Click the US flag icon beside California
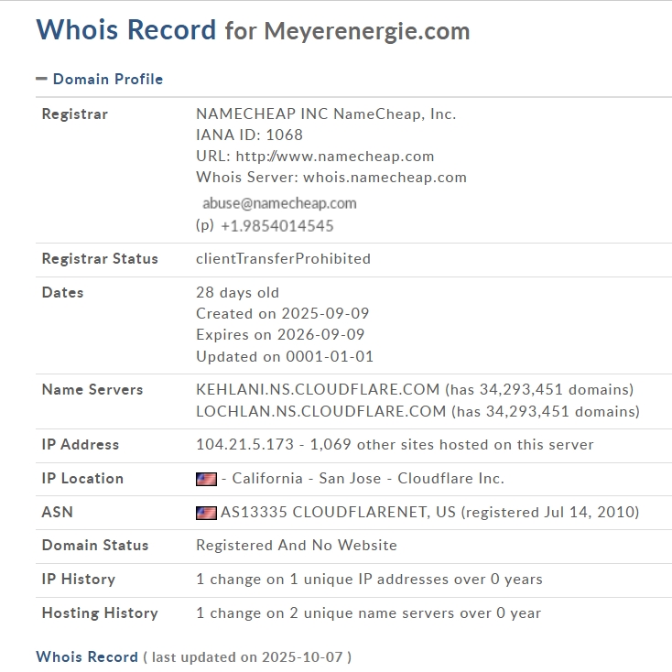 (206, 479)
